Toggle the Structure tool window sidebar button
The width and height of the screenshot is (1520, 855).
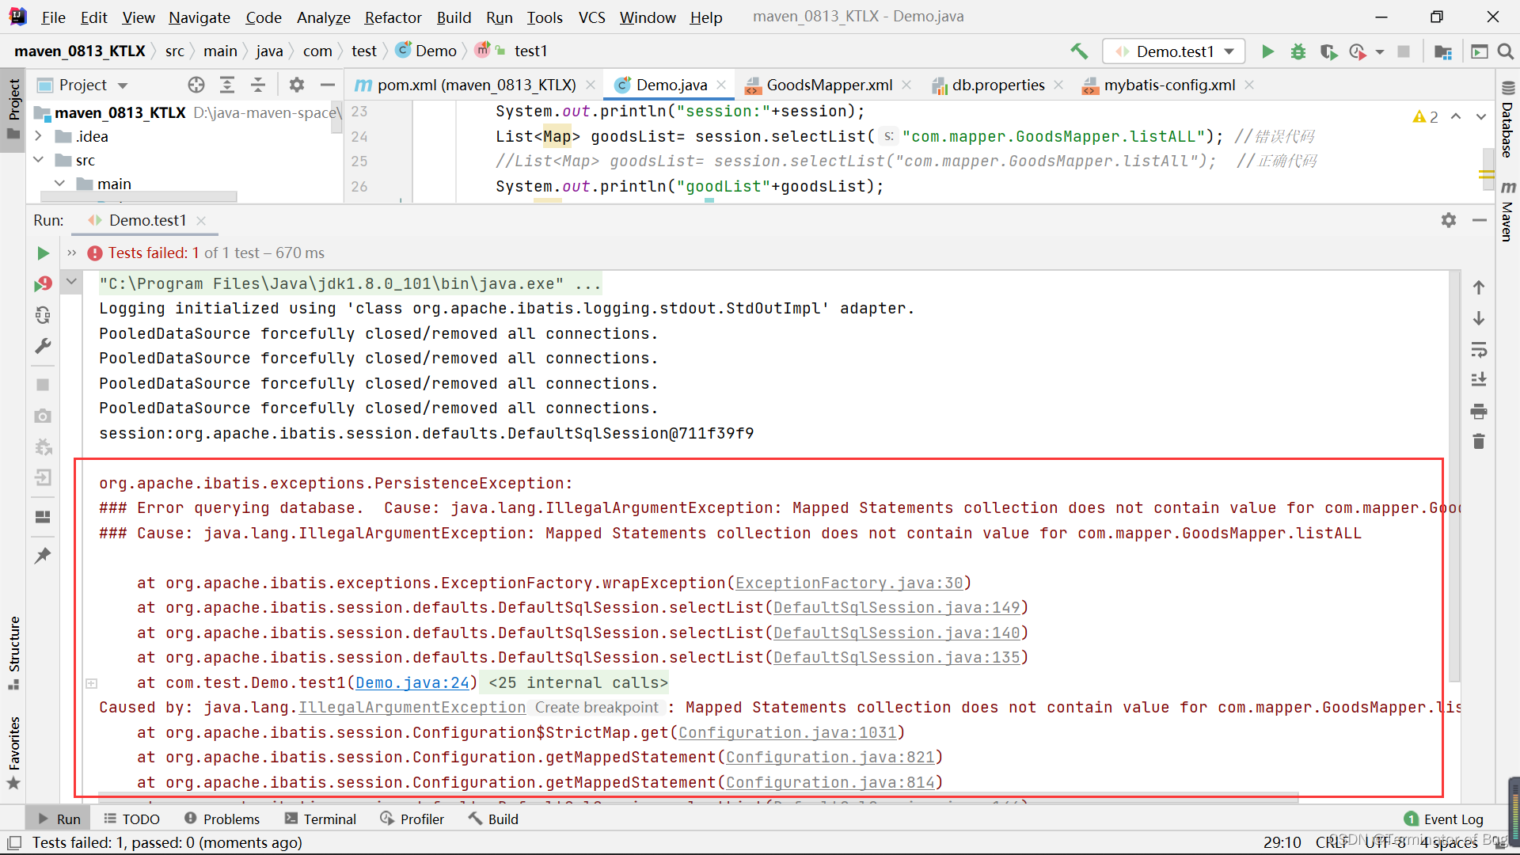click(13, 652)
